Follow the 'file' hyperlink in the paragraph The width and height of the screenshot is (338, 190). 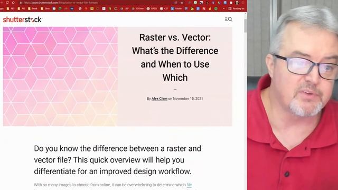[x=189, y=185]
